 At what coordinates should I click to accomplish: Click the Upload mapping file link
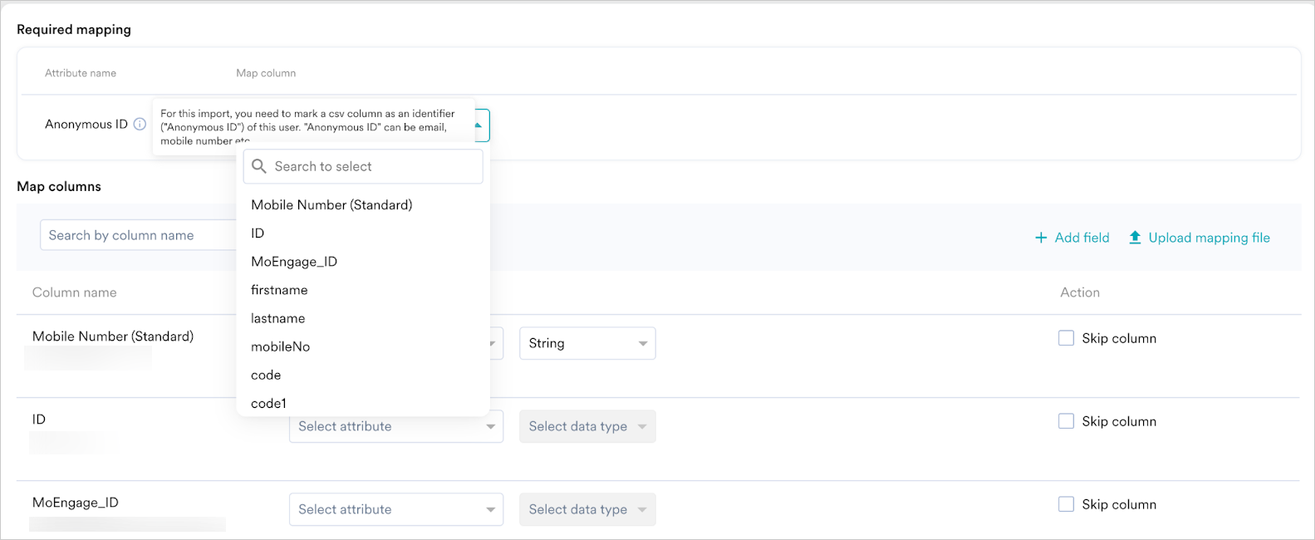pos(1209,238)
